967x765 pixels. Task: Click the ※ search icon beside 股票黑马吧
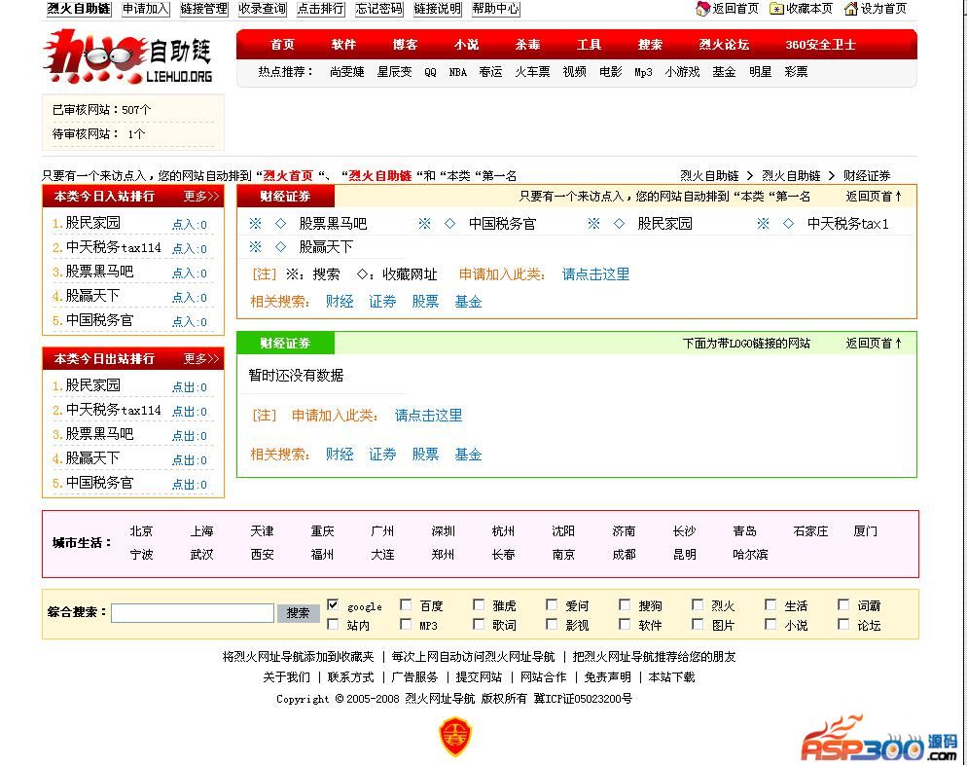coord(255,223)
